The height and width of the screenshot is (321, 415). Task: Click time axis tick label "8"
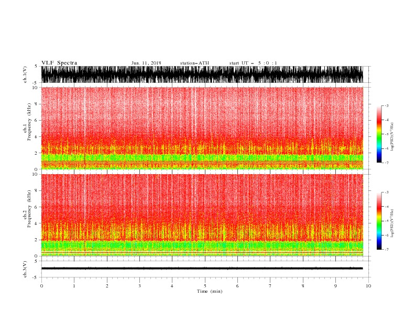point(303,286)
